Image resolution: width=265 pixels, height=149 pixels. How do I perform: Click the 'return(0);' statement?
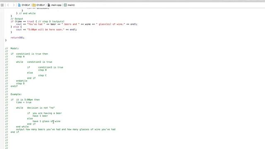coord(17,38)
